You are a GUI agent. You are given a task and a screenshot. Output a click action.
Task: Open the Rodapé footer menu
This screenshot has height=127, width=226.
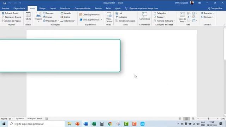[159, 17]
